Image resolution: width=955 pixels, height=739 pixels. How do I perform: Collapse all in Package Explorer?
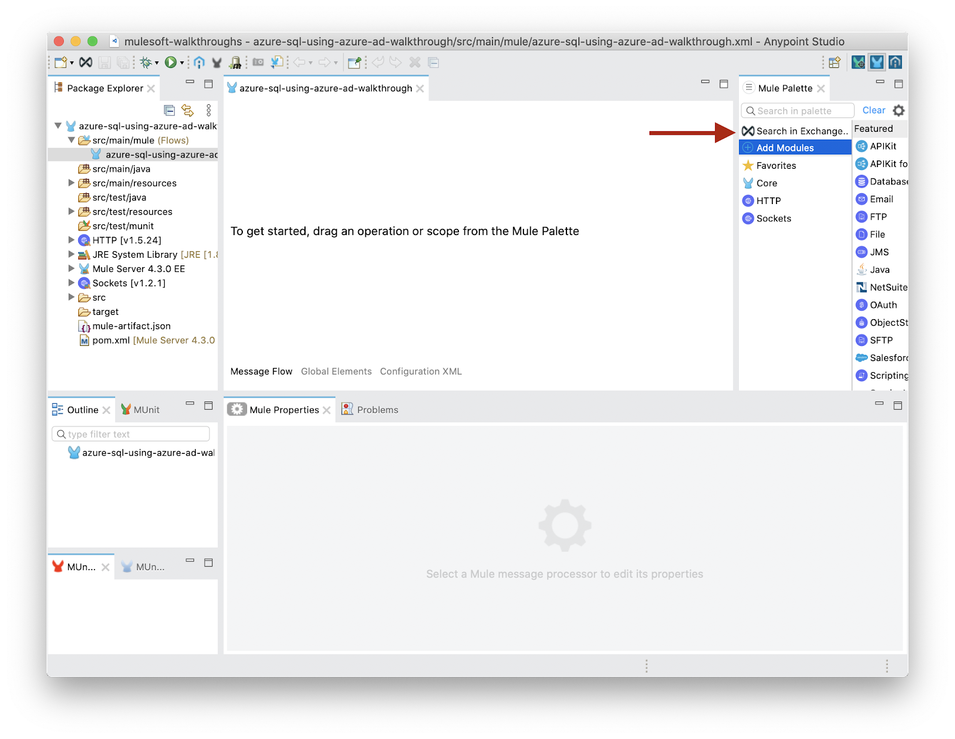click(170, 110)
